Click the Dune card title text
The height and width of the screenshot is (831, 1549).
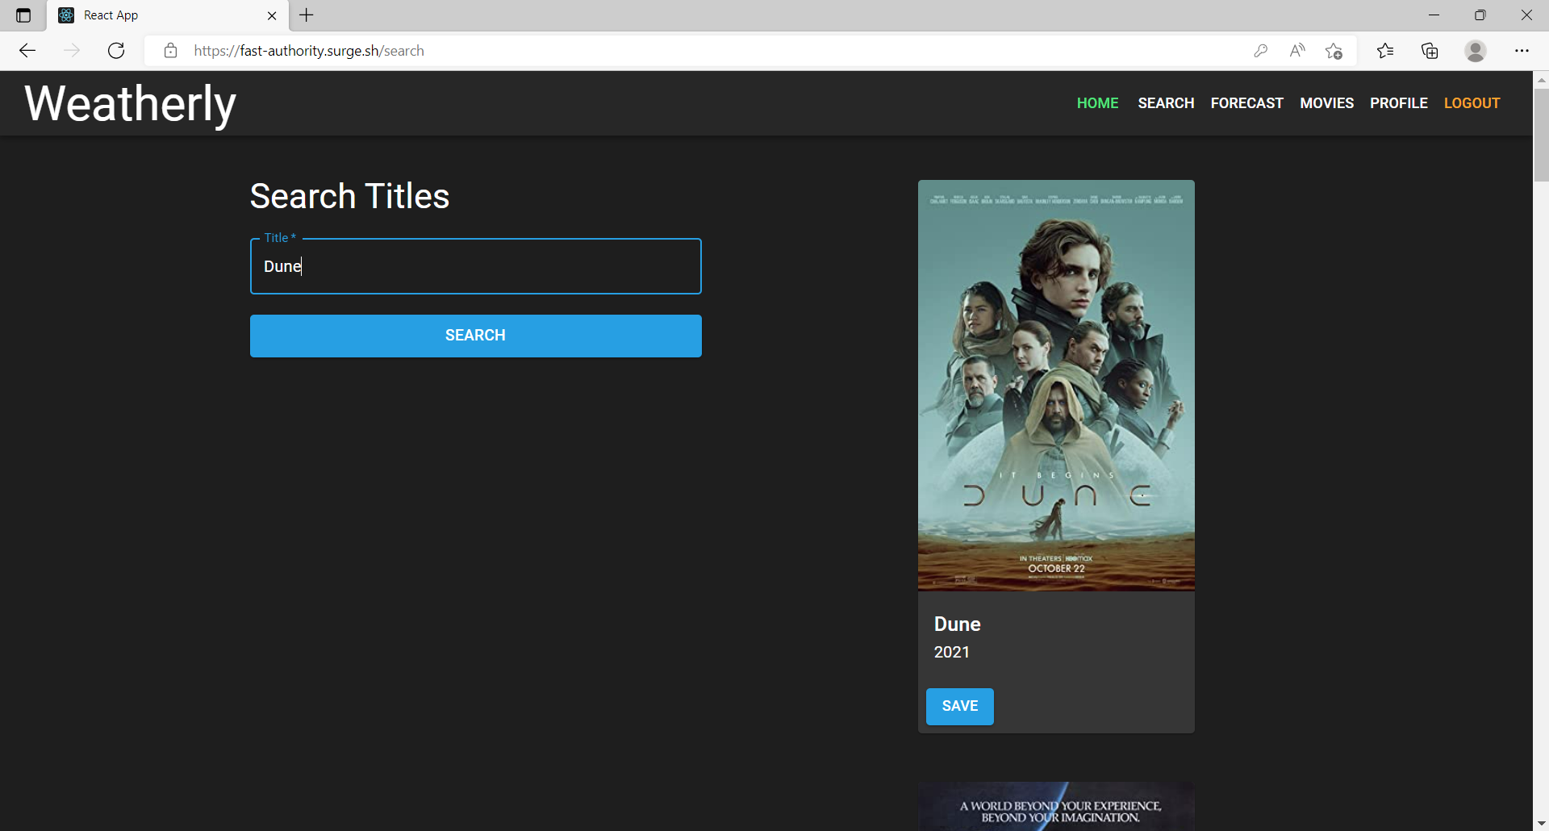pyautogui.click(x=957, y=624)
